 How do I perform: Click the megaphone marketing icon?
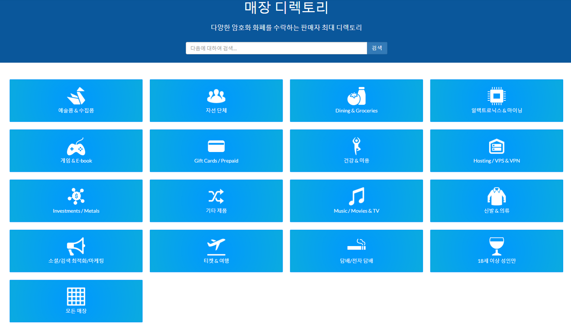click(x=76, y=246)
